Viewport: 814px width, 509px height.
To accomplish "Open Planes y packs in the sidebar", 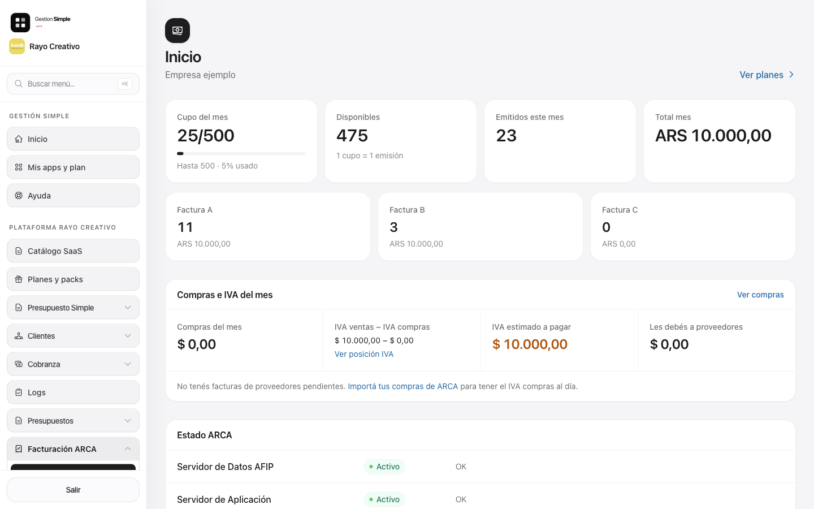I will coord(73,279).
